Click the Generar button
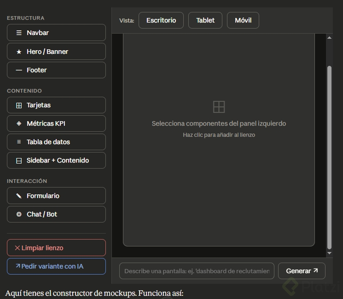The image size is (343, 299). (x=302, y=271)
